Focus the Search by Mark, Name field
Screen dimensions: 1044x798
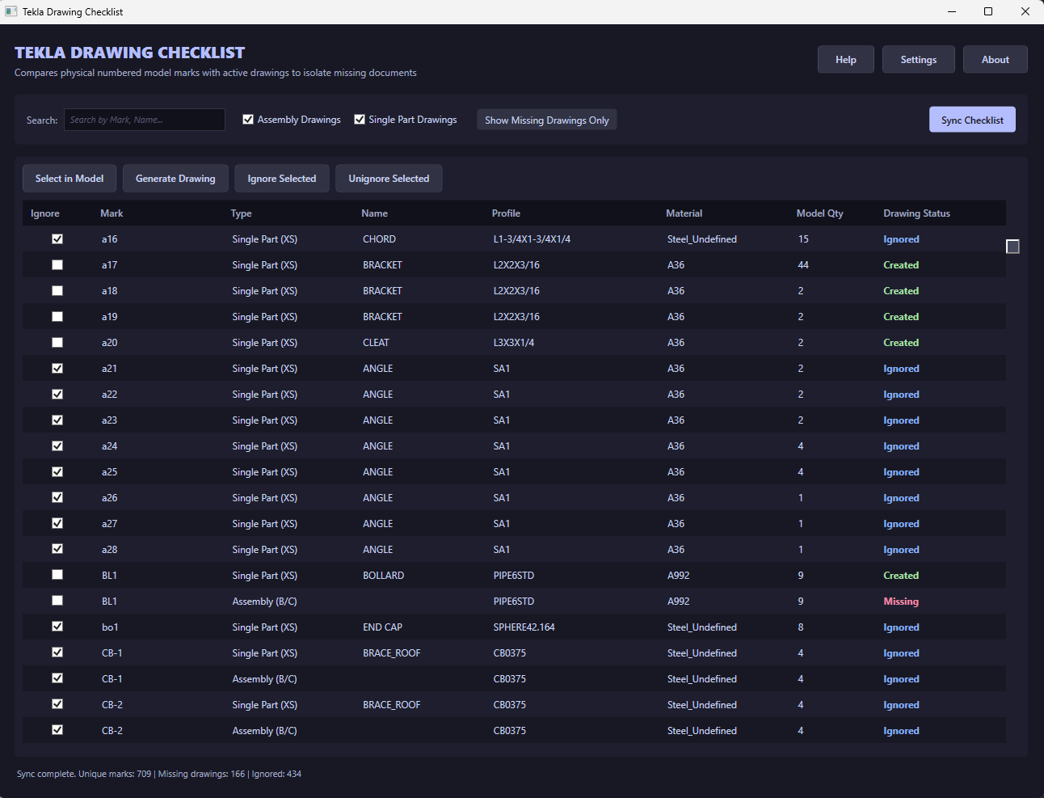click(145, 120)
